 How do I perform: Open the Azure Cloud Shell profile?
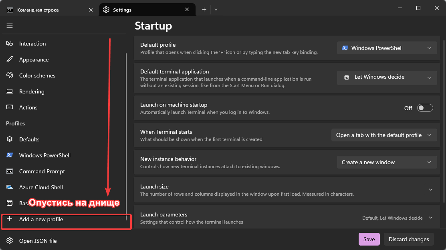click(x=41, y=187)
